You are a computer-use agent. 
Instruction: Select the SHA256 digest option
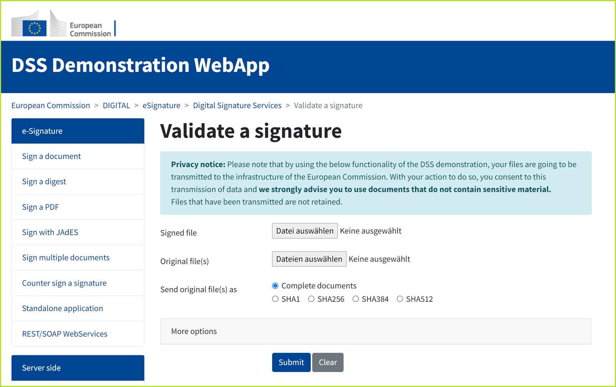(x=311, y=299)
